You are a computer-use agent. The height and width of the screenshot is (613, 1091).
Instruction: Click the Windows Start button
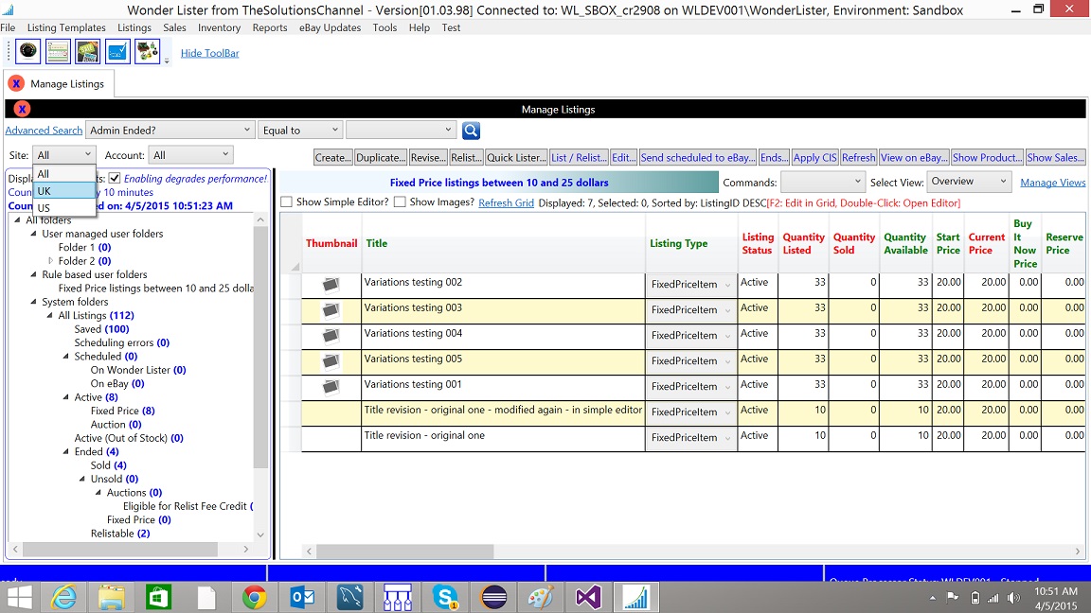point(20,597)
